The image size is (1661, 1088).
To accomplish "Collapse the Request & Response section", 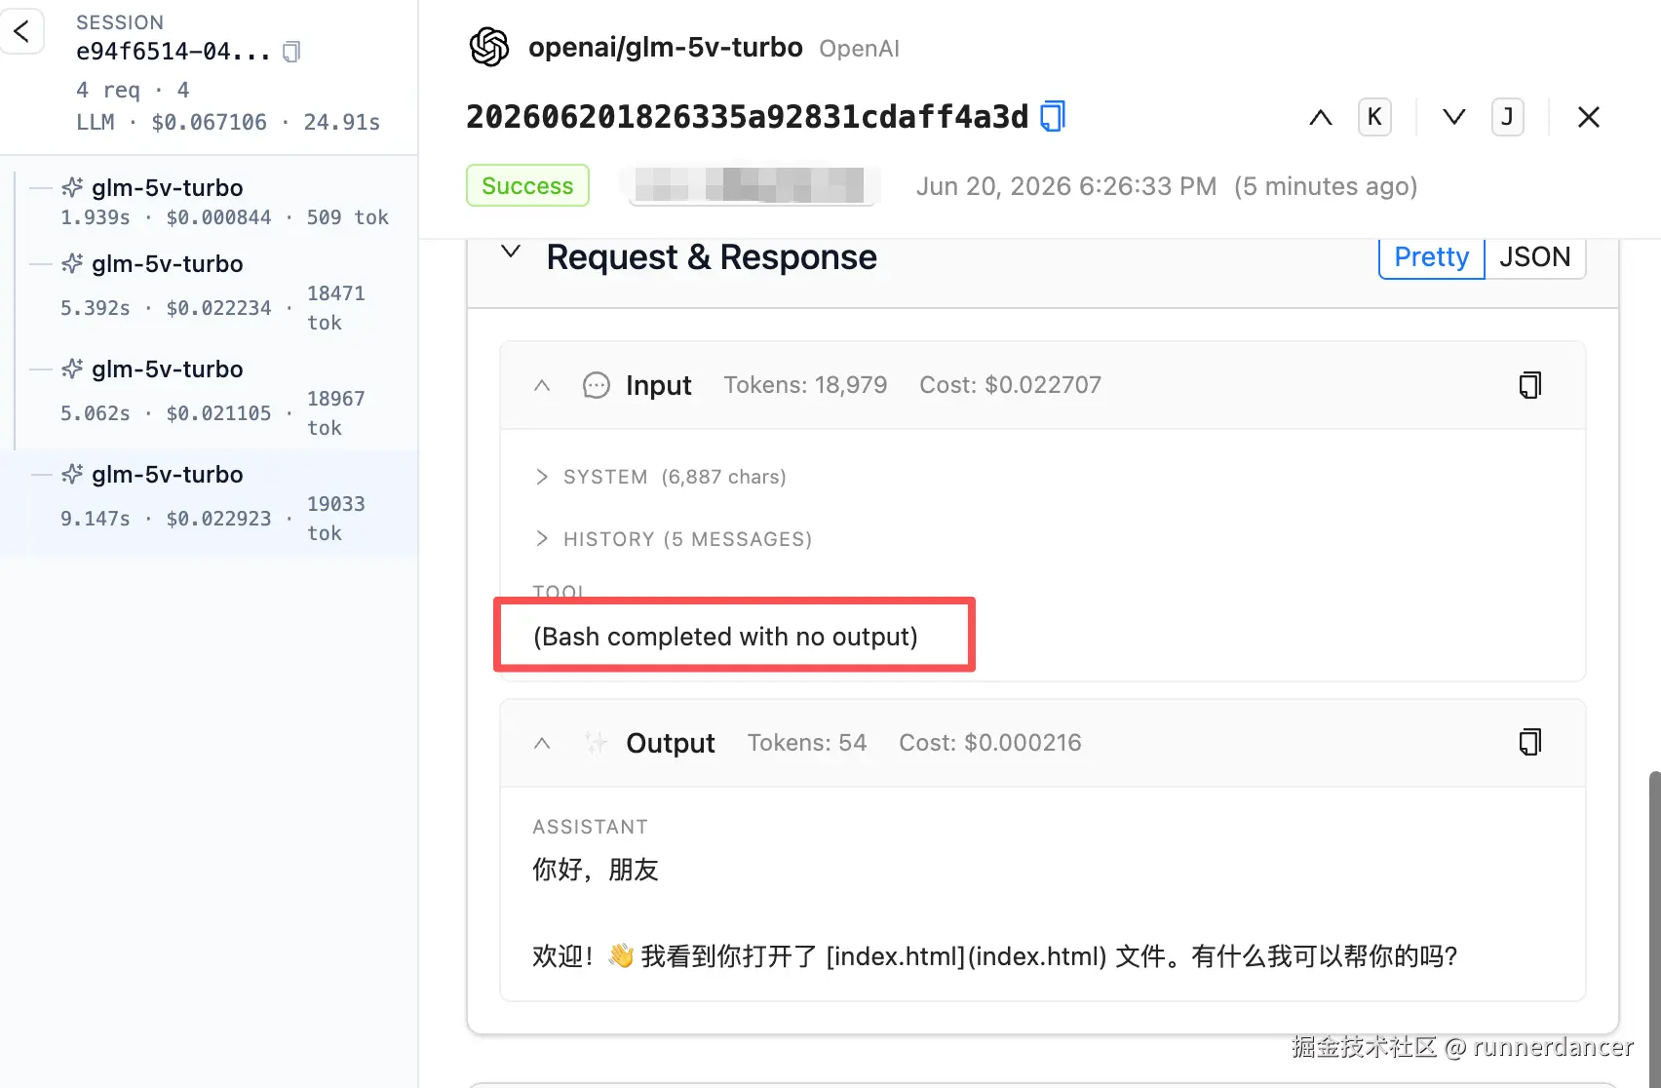I will (x=510, y=253).
